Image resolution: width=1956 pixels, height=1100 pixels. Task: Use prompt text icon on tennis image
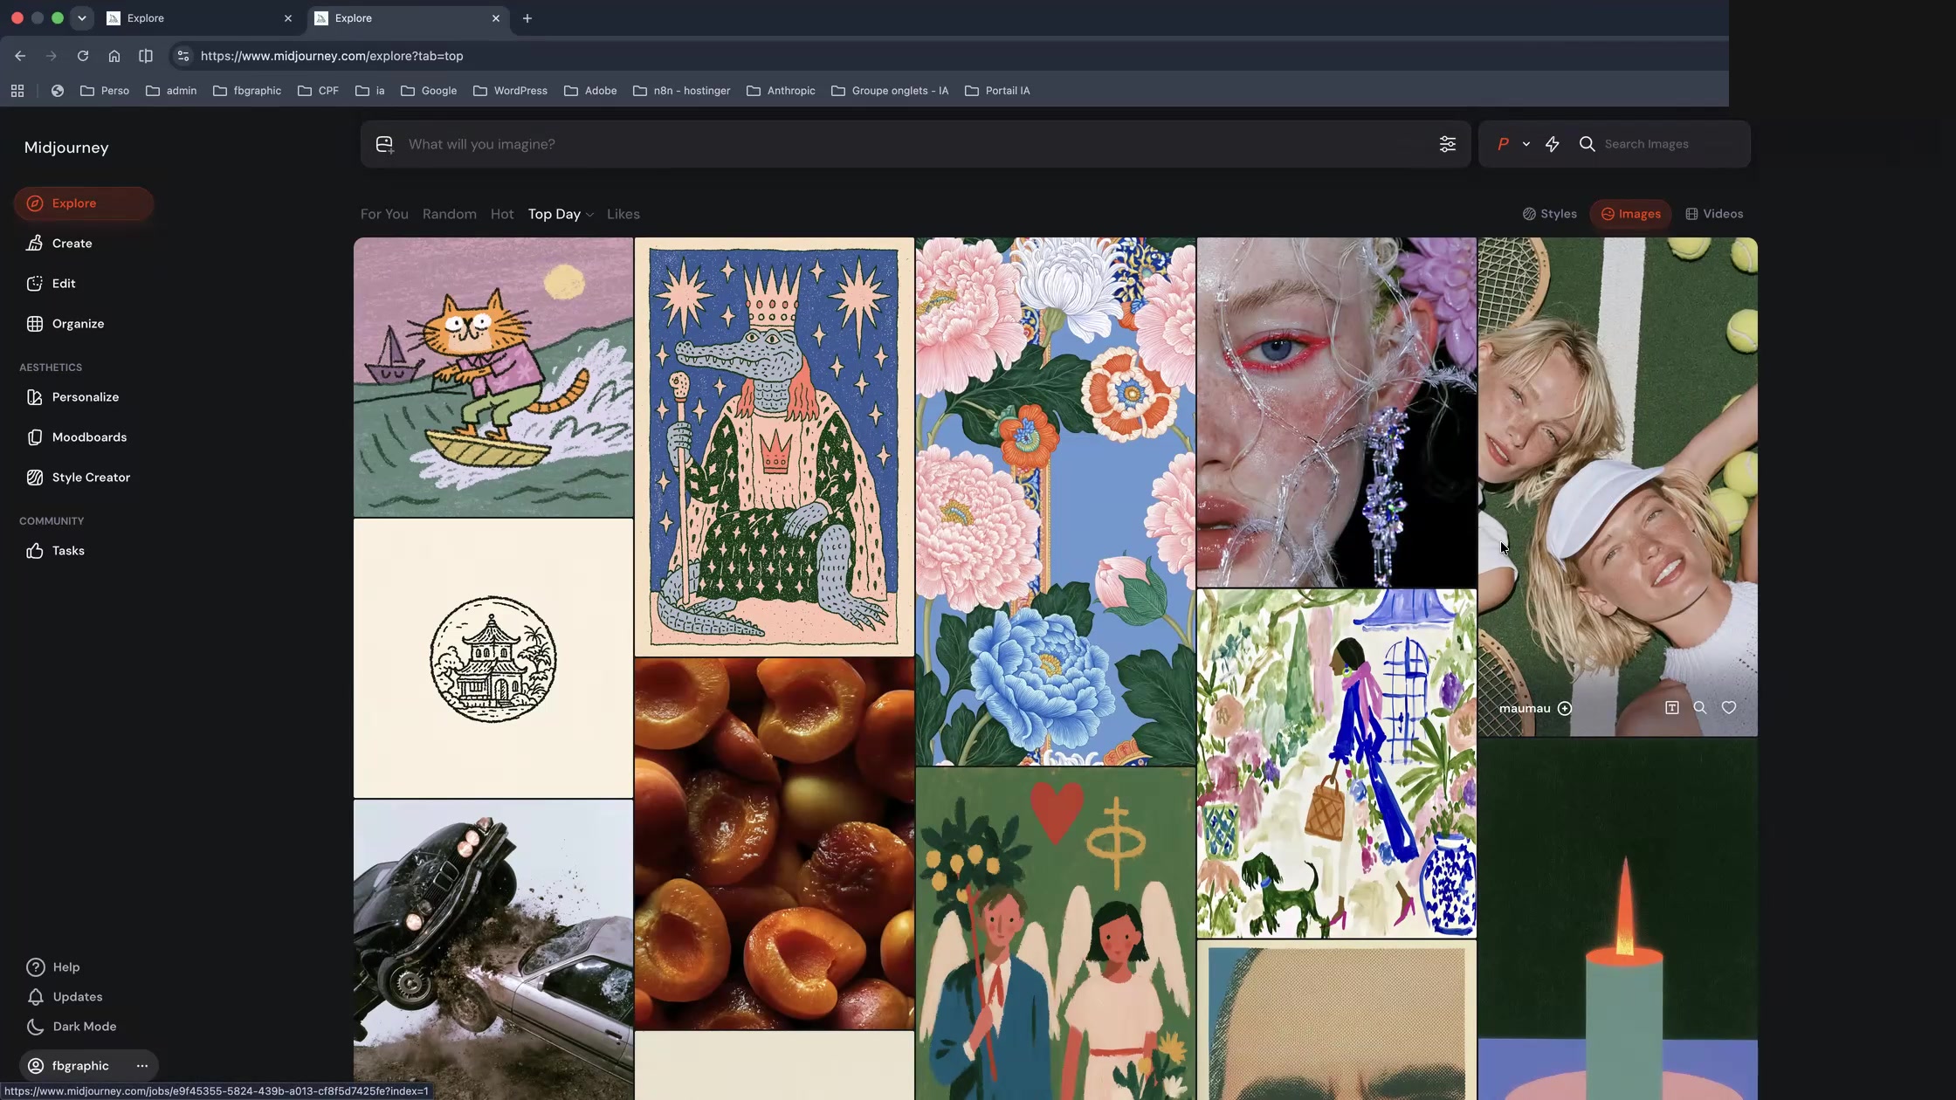pyautogui.click(x=1671, y=708)
